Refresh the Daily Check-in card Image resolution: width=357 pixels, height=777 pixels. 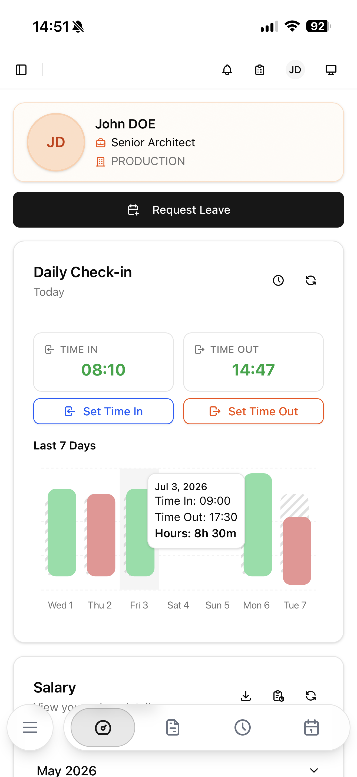tap(311, 280)
